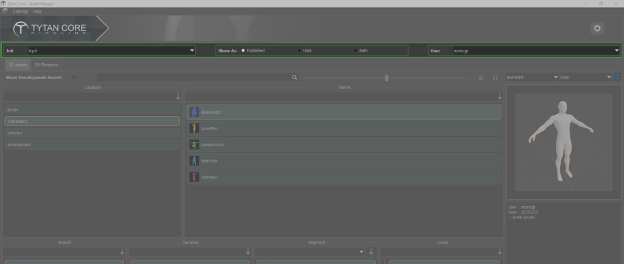
Task: Switch to list view layout icon
Action: click(481, 78)
